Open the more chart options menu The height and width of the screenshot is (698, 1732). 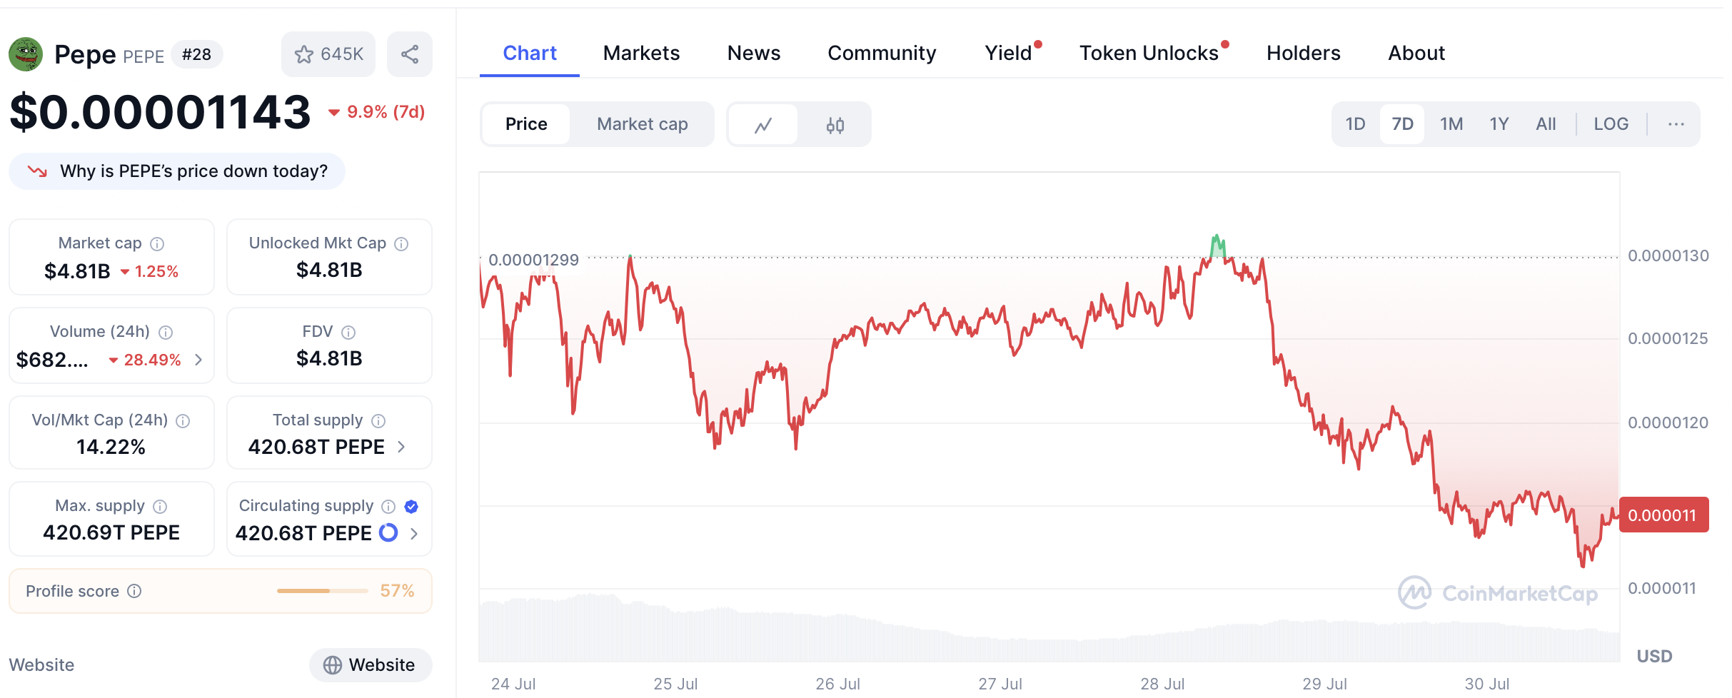click(x=1676, y=124)
